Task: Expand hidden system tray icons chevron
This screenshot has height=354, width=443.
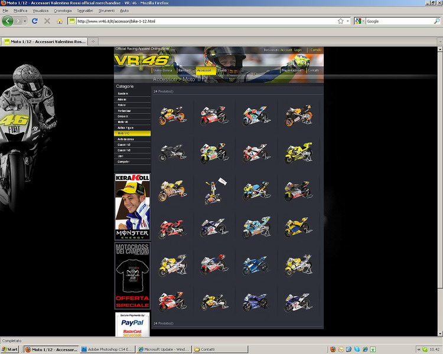Action: 419,349
